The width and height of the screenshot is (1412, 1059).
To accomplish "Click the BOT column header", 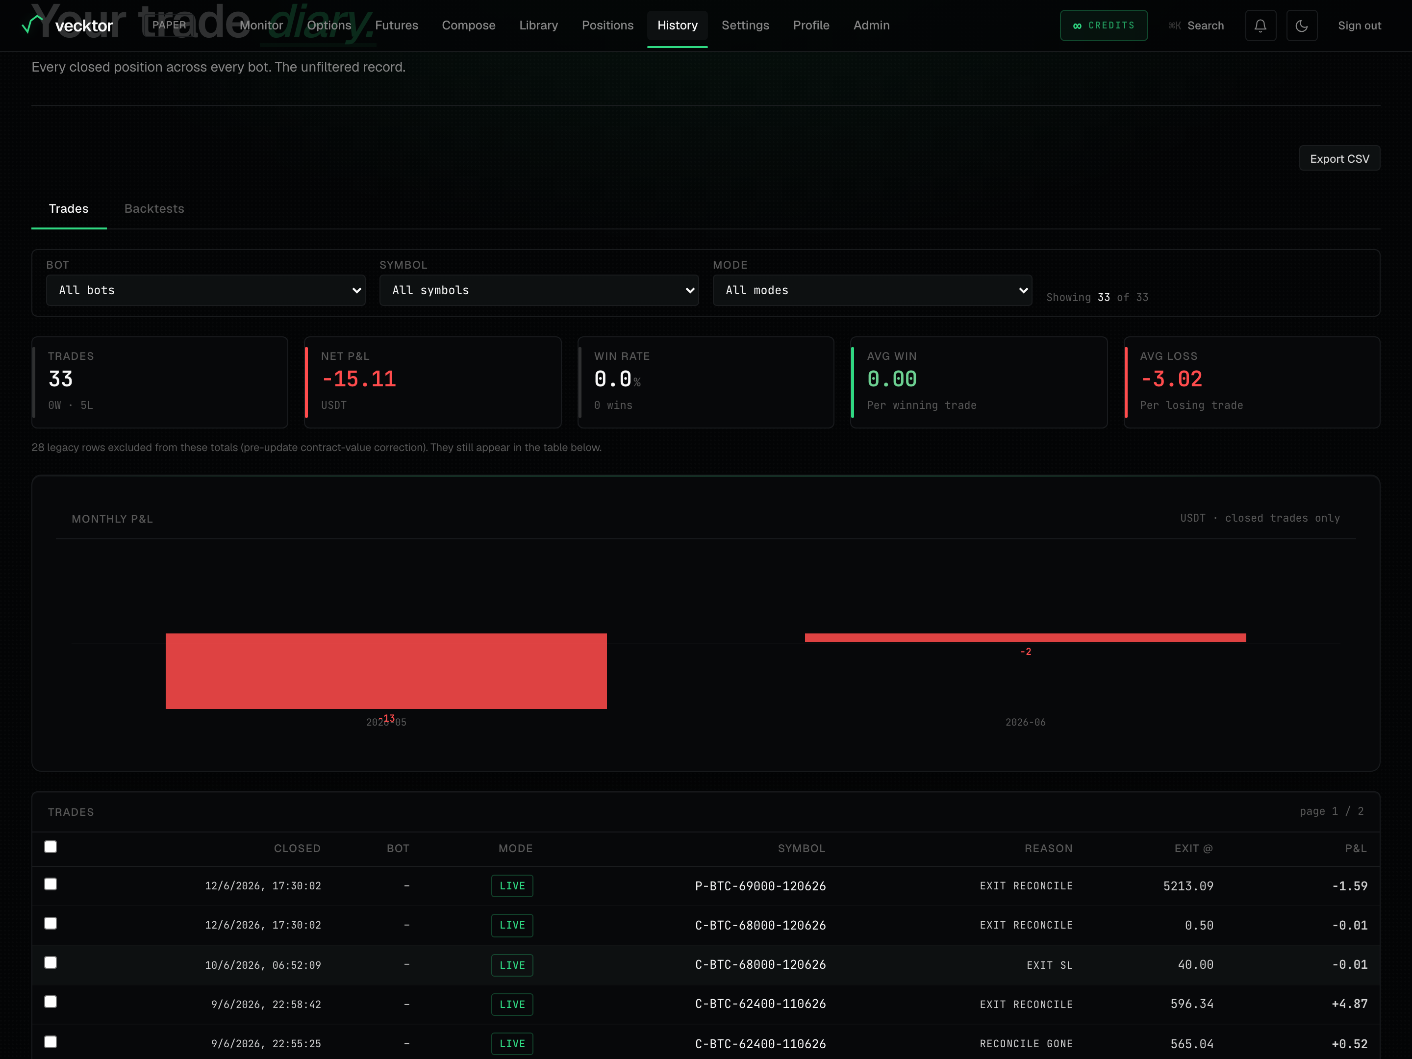I will point(398,848).
